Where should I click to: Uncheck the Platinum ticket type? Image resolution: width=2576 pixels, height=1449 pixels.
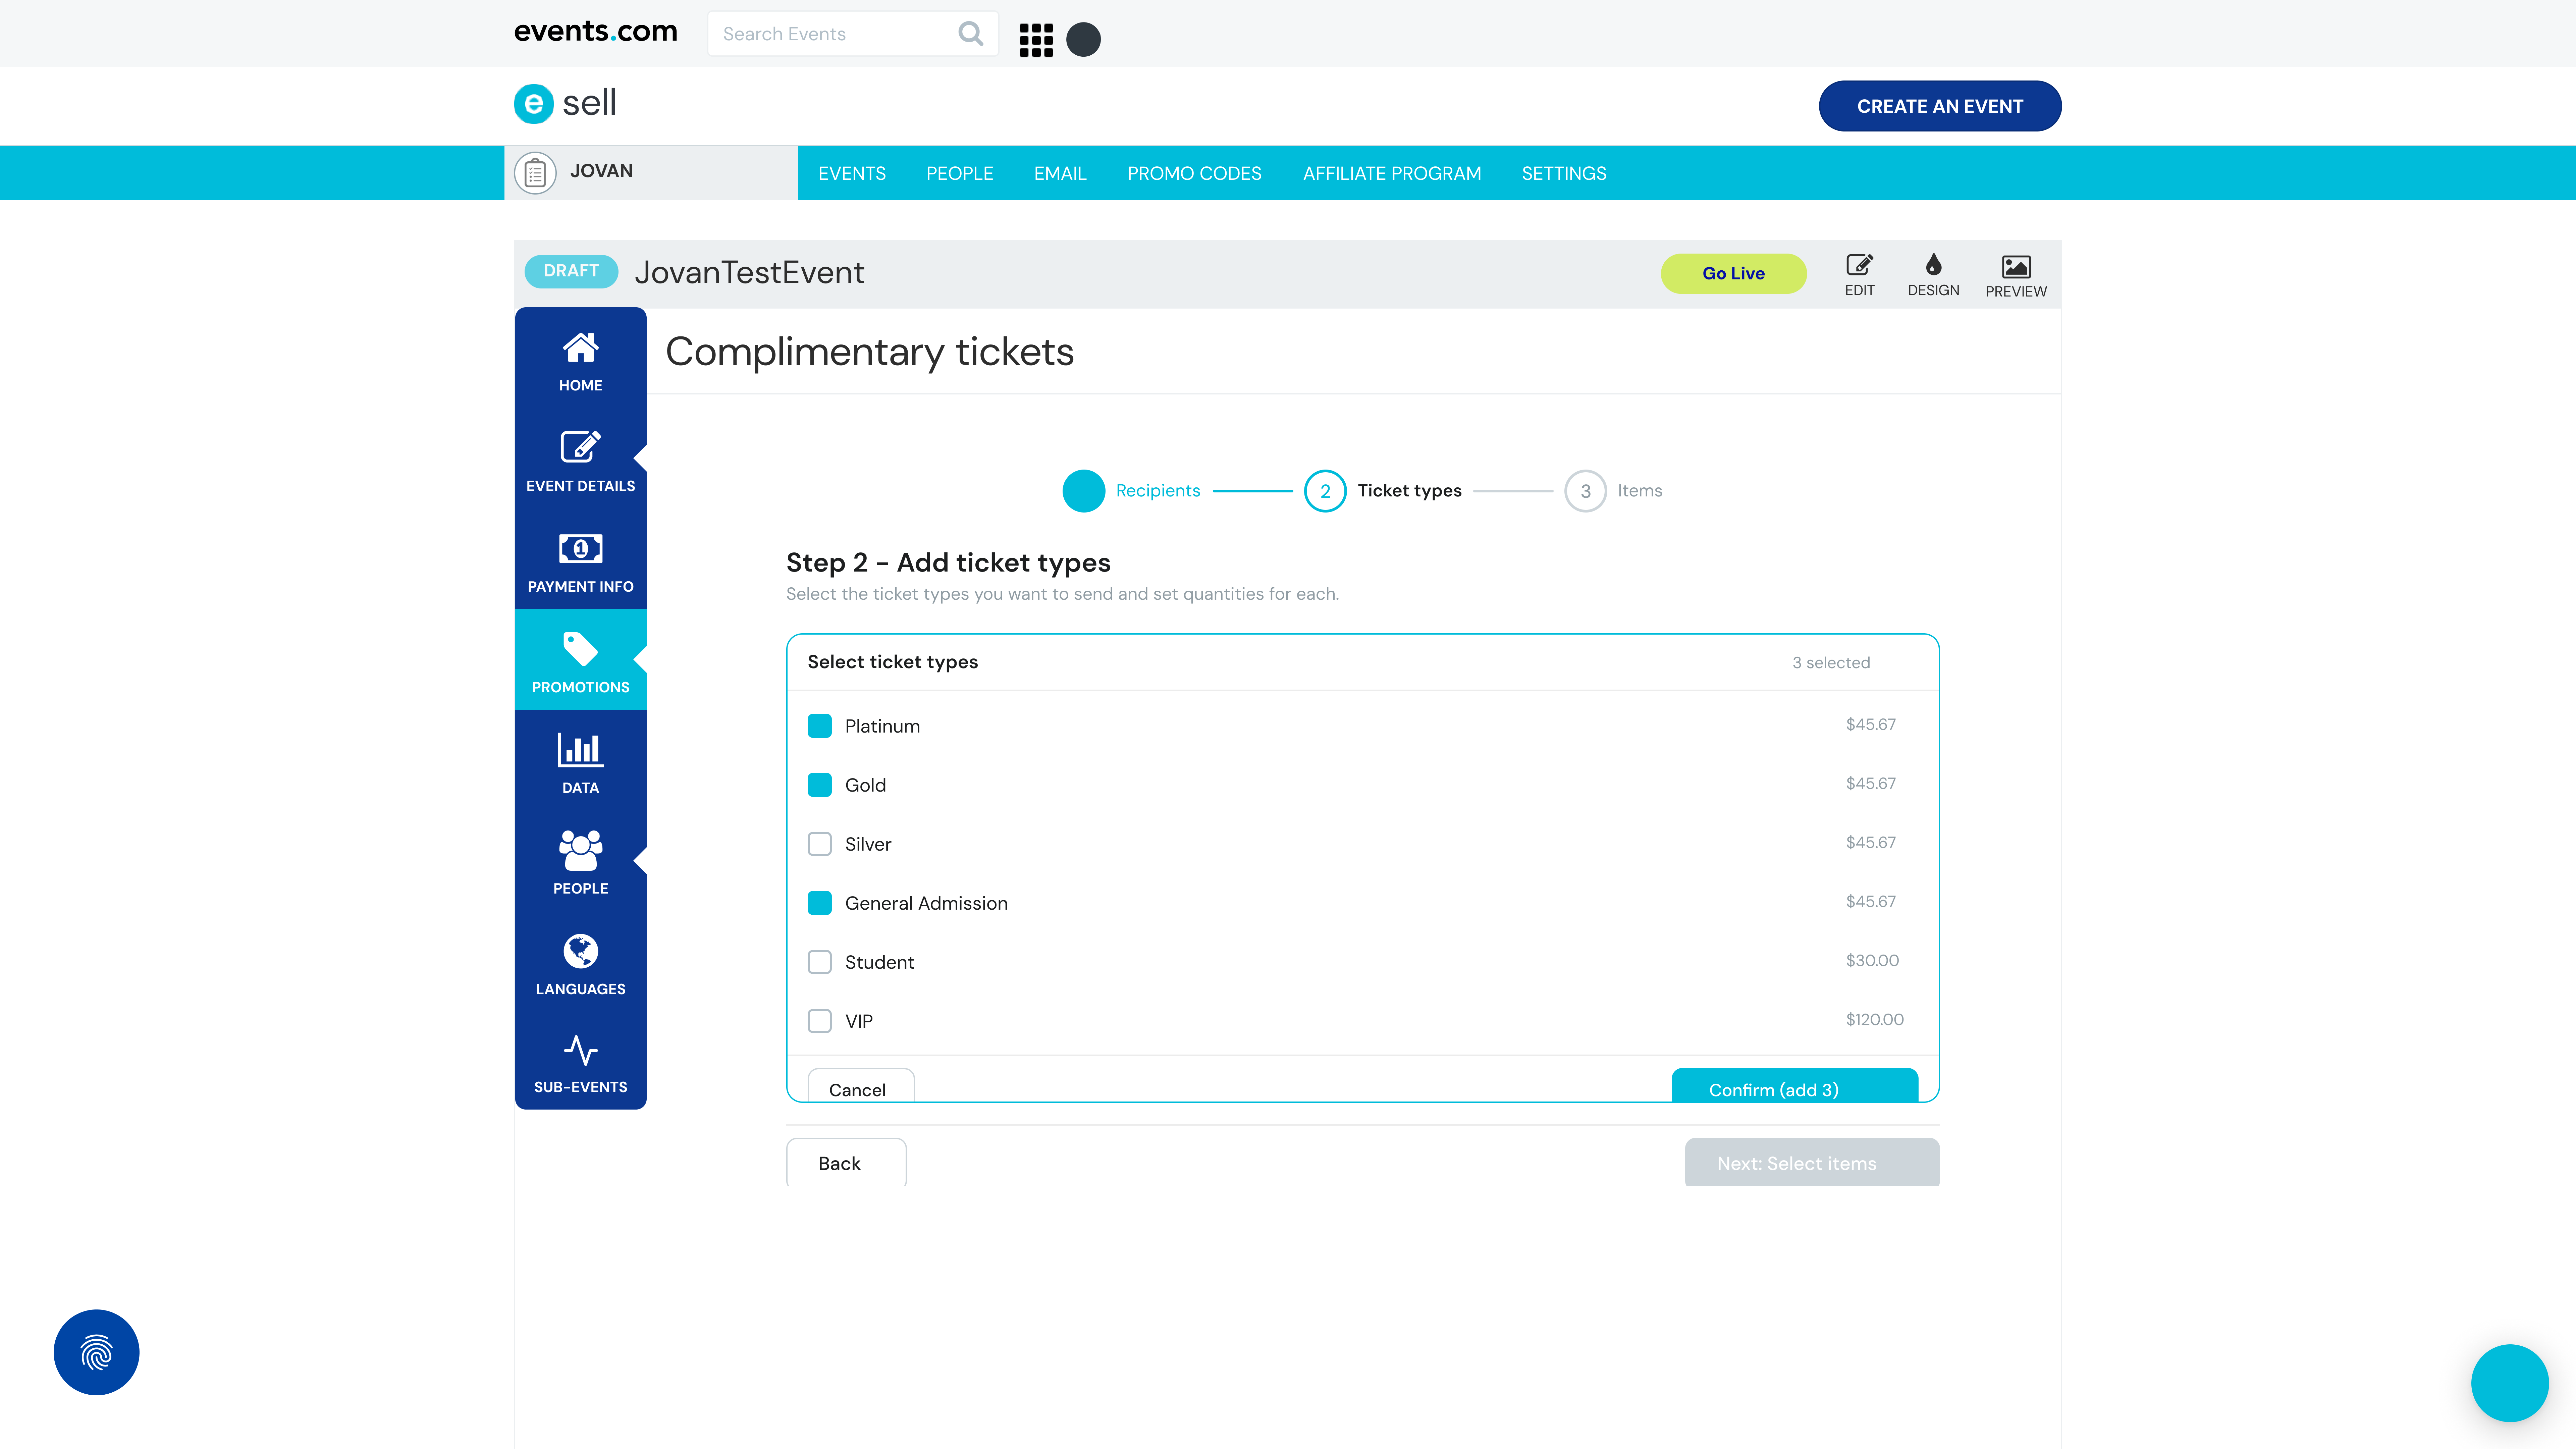click(820, 725)
